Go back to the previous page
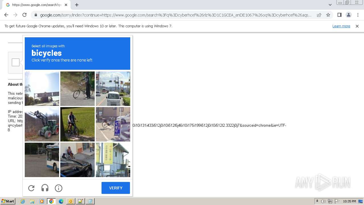364x205 pixels. point(6,15)
